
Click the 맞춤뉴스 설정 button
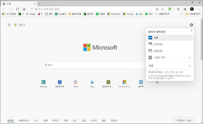coord(184,120)
